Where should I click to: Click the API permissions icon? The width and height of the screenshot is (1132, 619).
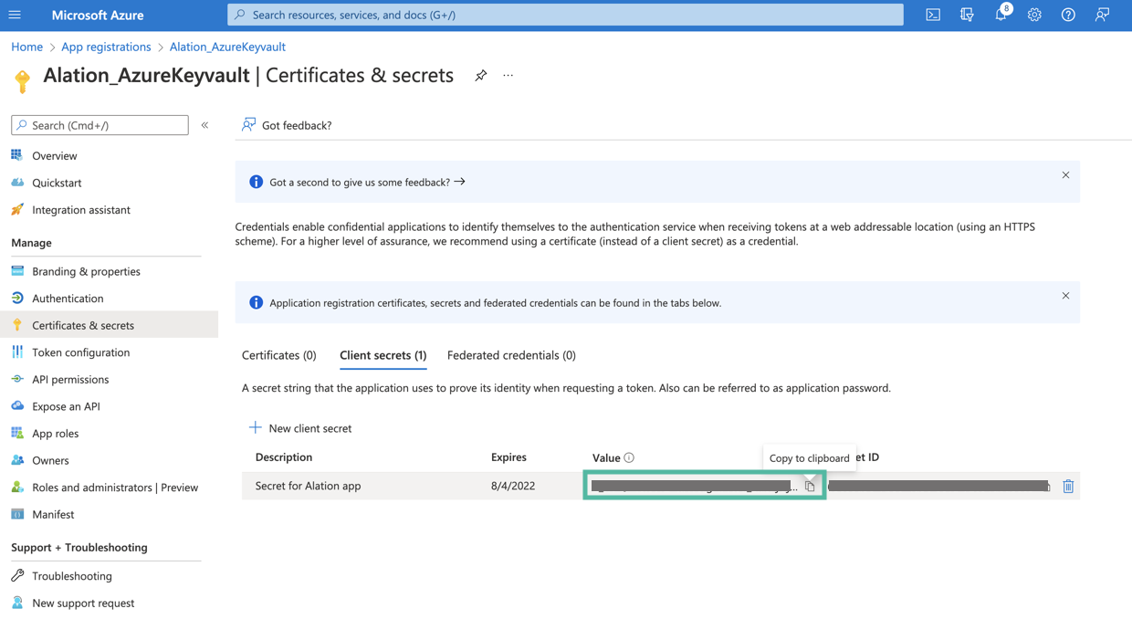click(17, 379)
